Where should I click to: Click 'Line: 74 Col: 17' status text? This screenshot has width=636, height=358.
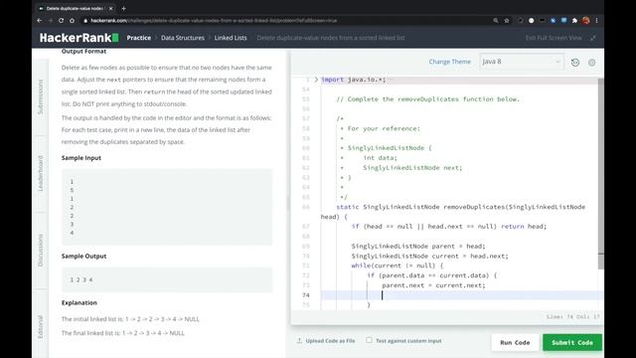click(x=572, y=316)
